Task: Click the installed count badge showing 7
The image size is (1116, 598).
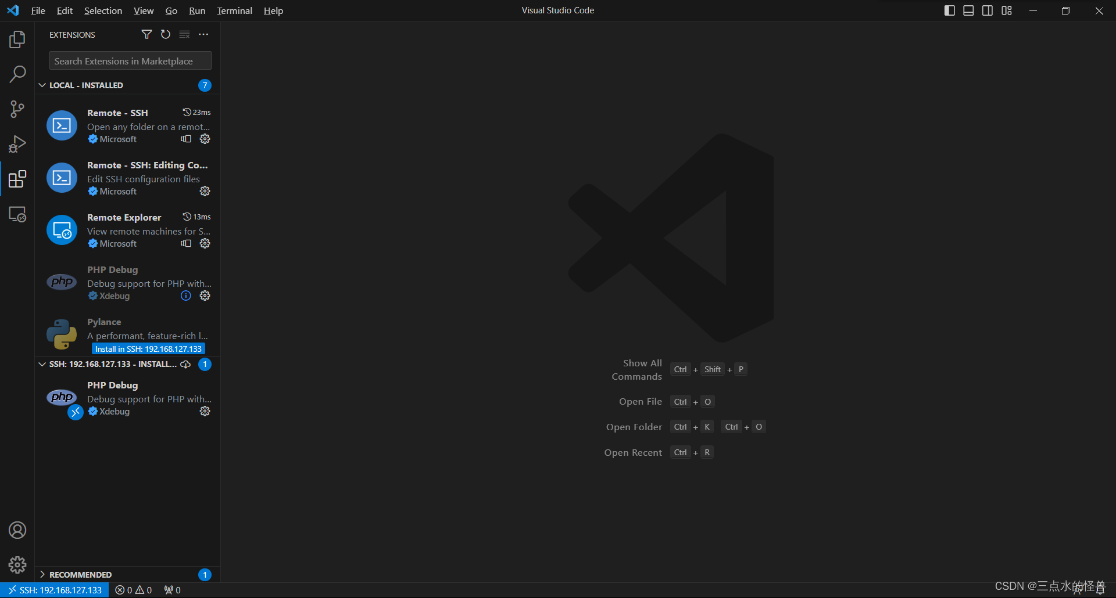Action: (205, 85)
